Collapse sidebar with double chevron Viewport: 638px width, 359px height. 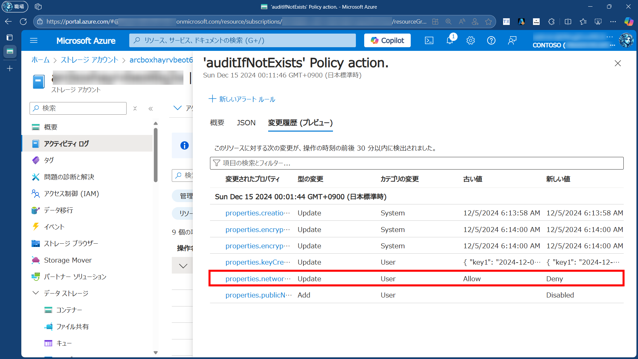click(x=151, y=109)
